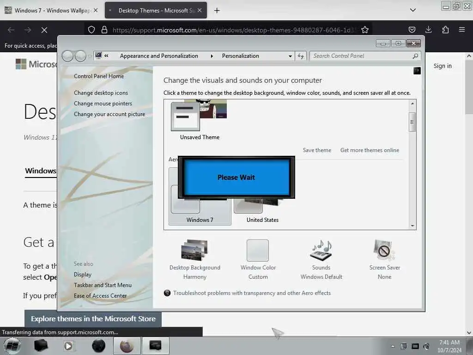Screen dimensions: 473x355
Task: Click the Firefox tracking protection shield icon
Action: click(91, 30)
